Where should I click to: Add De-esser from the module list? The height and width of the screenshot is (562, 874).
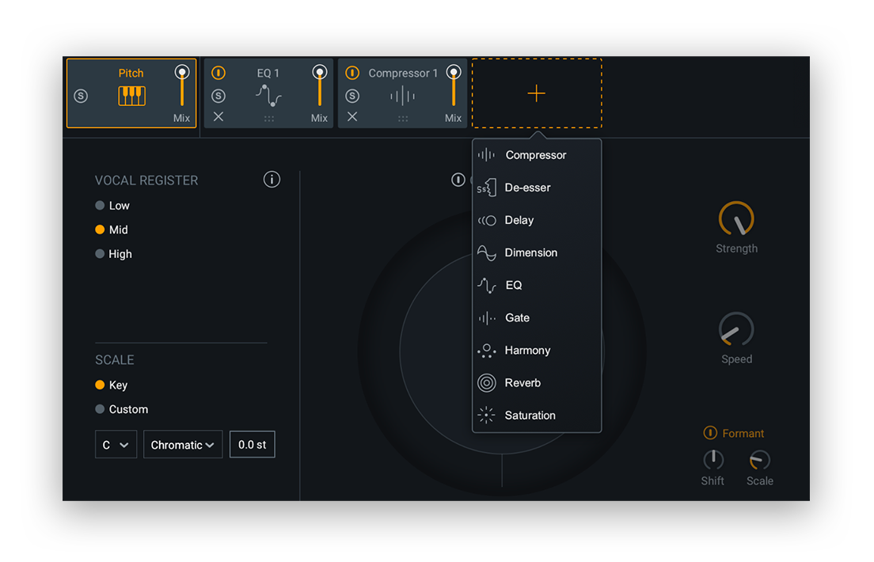527,188
